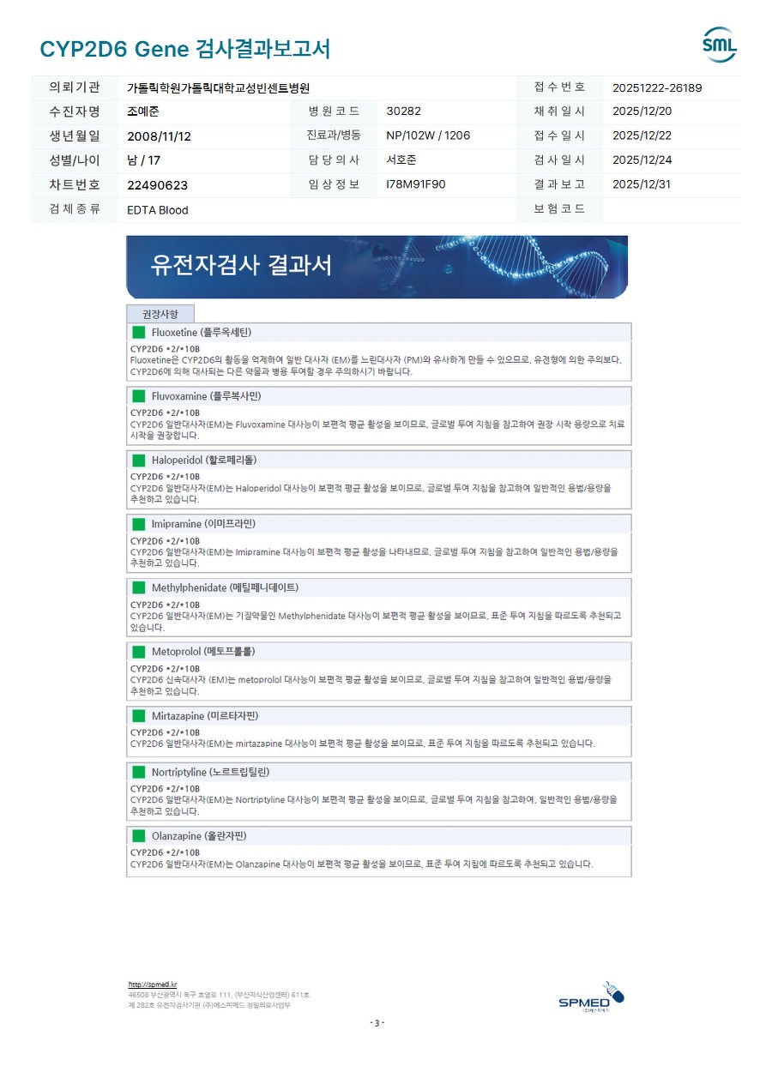Viewport: 772px width, 1090px height.
Task: Select the Methylphenidate (메틸페니데이트) heading
Action: click(225, 588)
